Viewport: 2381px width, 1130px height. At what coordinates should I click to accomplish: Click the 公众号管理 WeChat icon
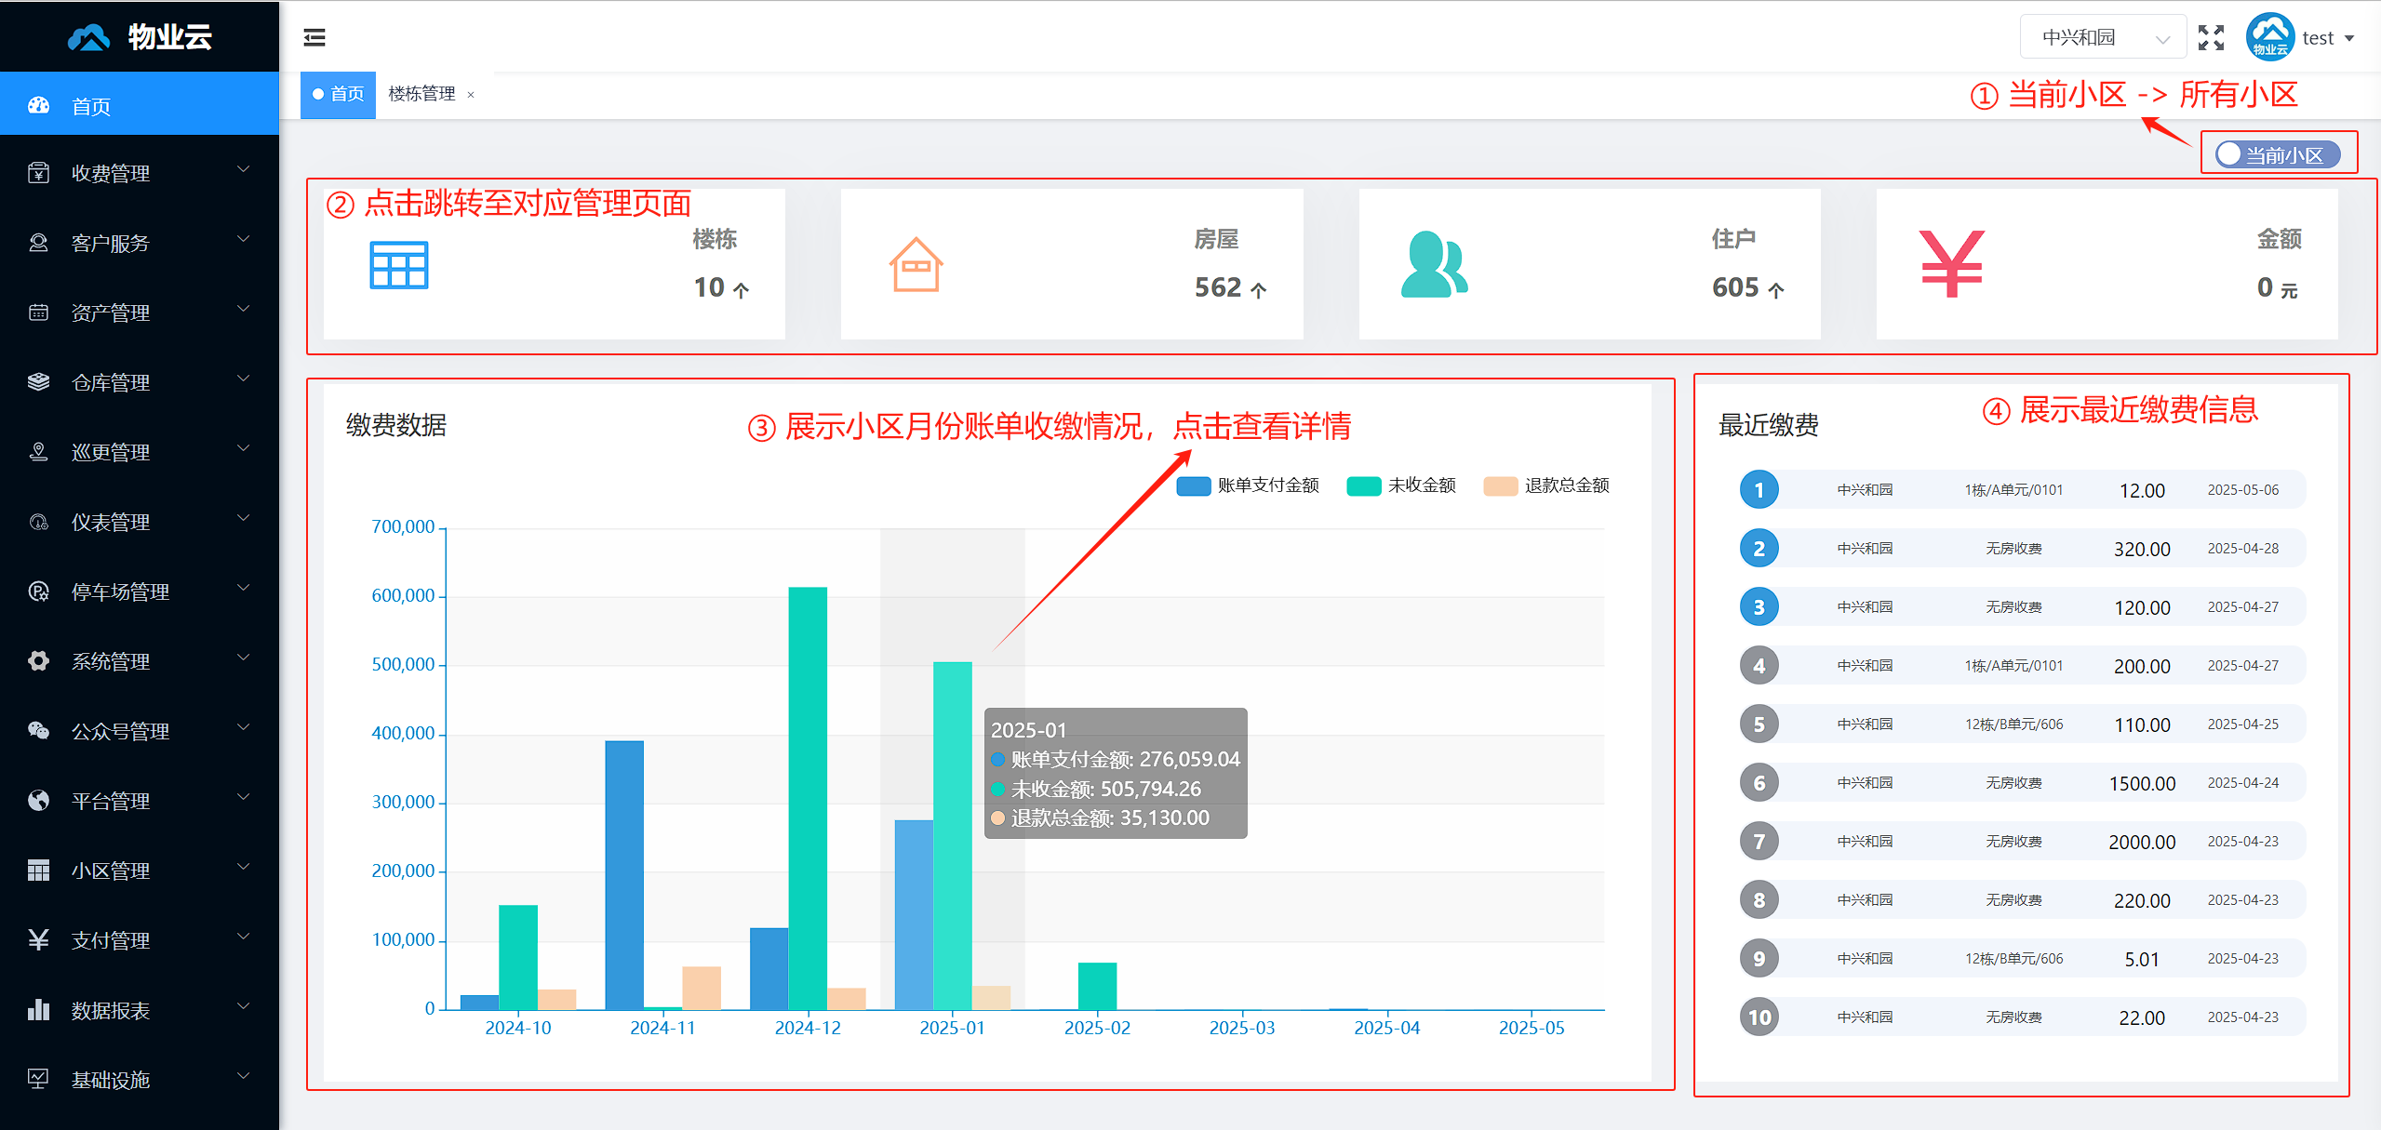point(38,731)
